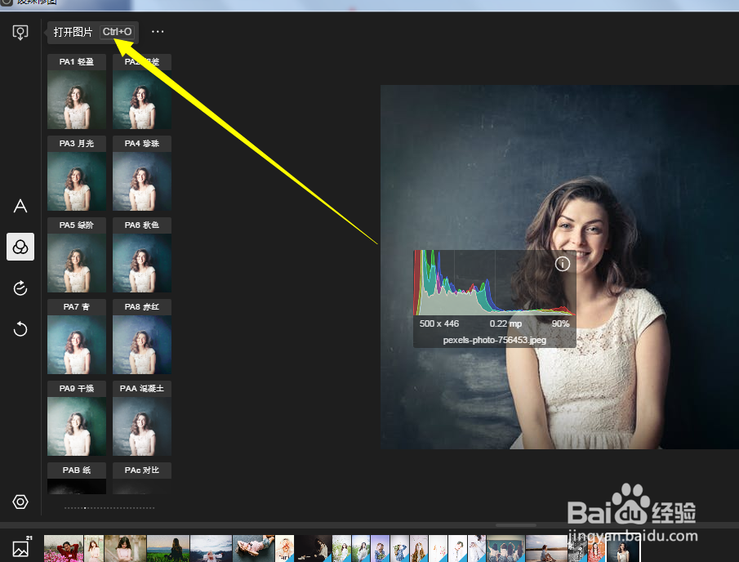Select the A auto-enhance tool
739x562 pixels.
click(x=20, y=206)
